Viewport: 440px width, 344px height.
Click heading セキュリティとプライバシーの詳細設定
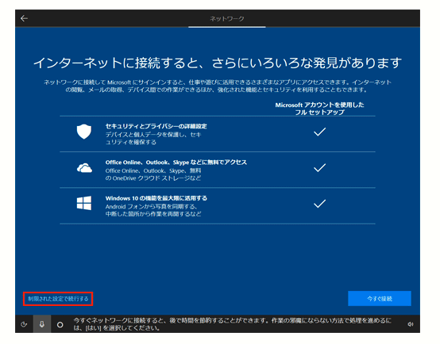pyautogui.click(x=156, y=126)
